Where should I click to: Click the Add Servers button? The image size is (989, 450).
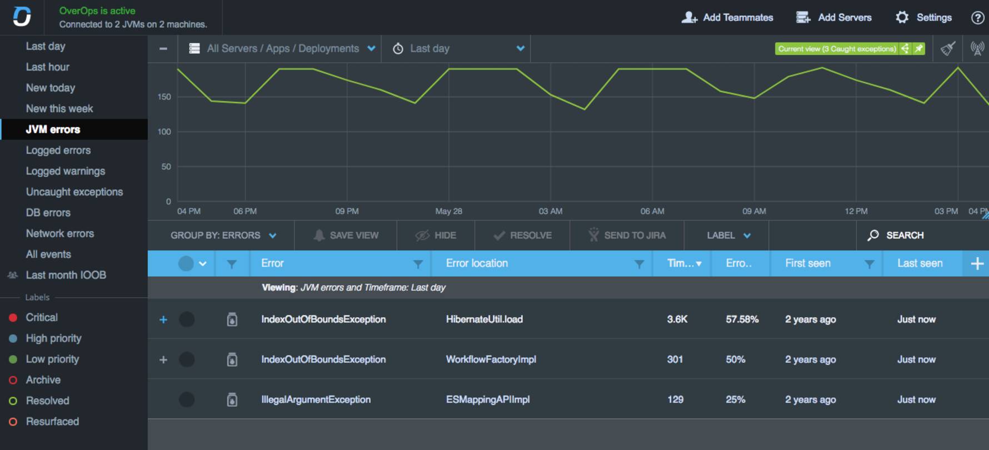point(834,17)
